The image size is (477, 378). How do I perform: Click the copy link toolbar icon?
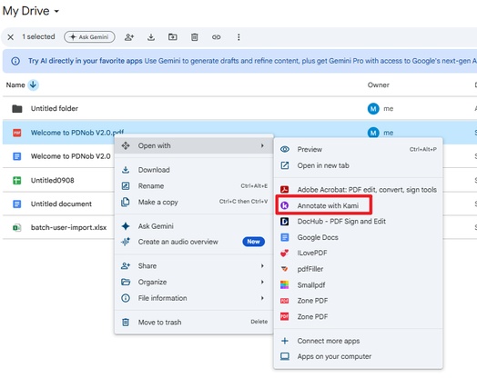coord(216,37)
